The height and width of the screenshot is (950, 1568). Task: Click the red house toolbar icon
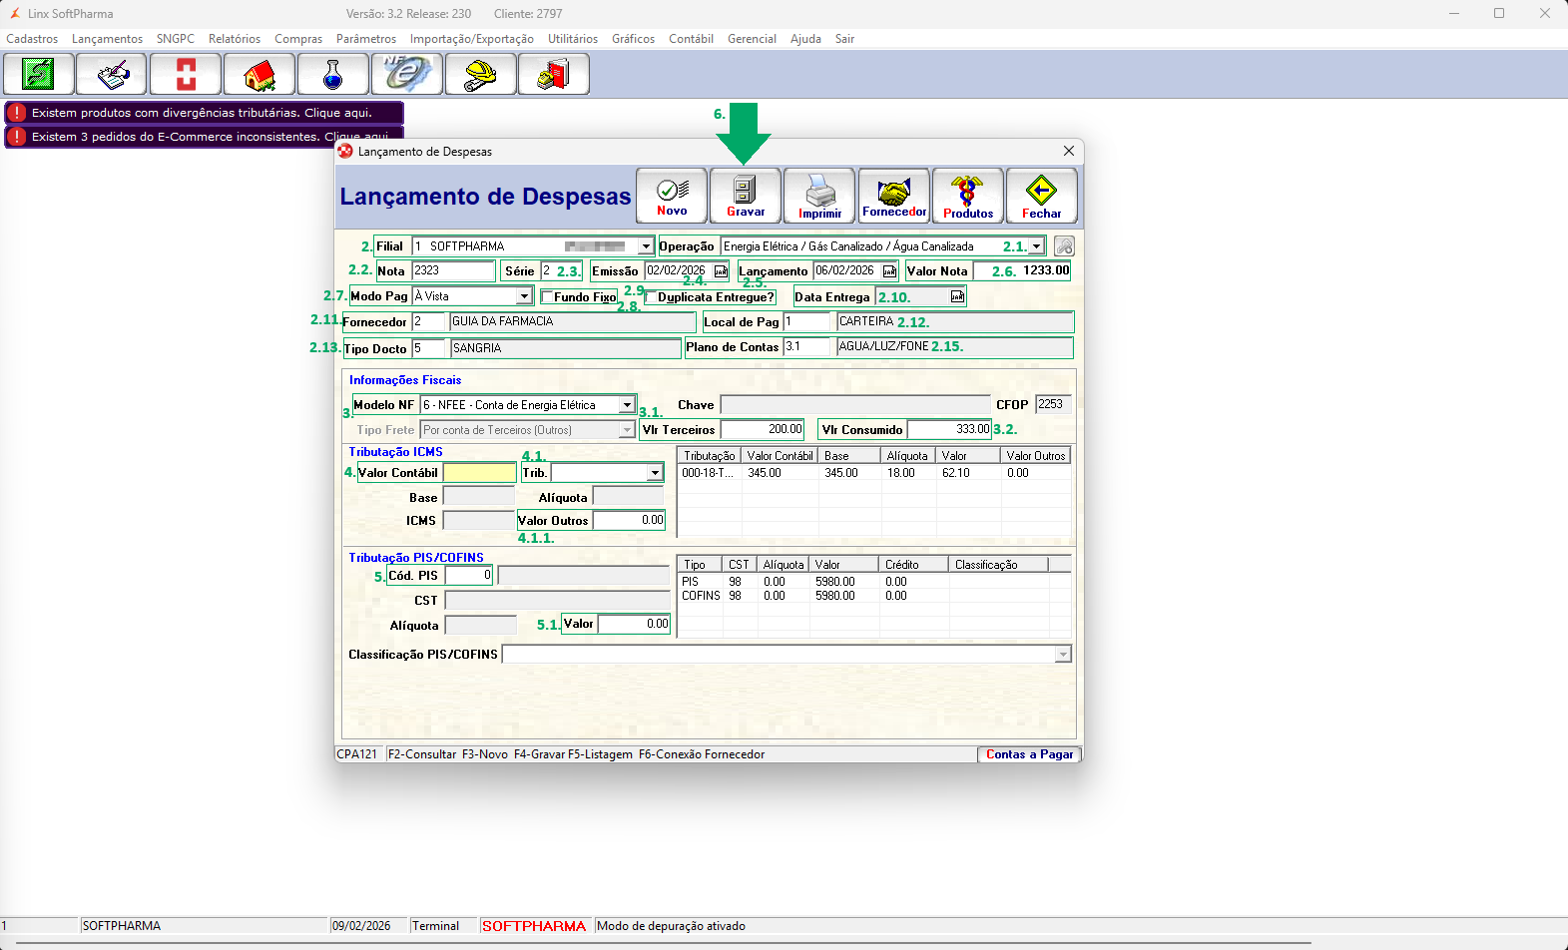tap(260, 75)
